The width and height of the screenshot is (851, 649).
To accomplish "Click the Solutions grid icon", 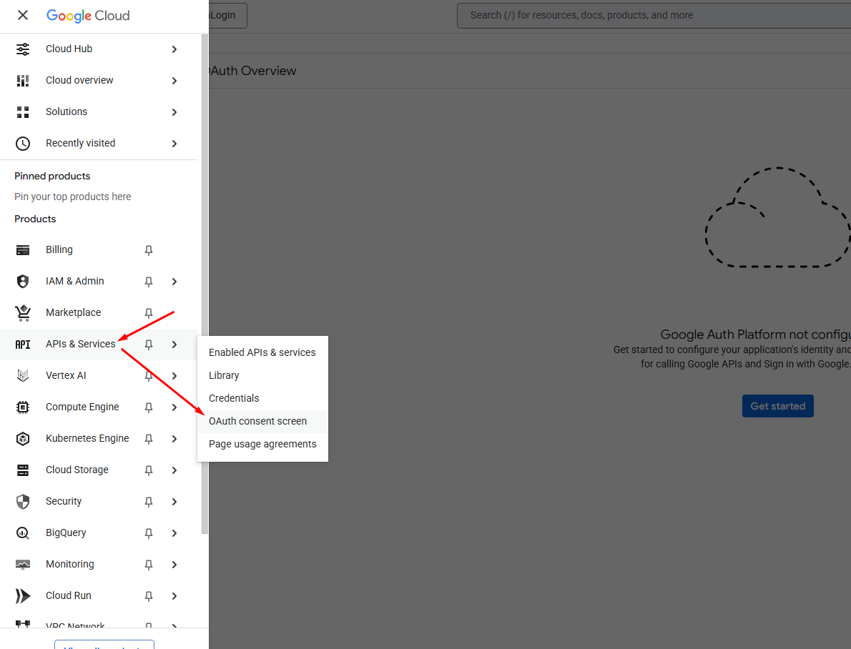I will click(23, 112).
